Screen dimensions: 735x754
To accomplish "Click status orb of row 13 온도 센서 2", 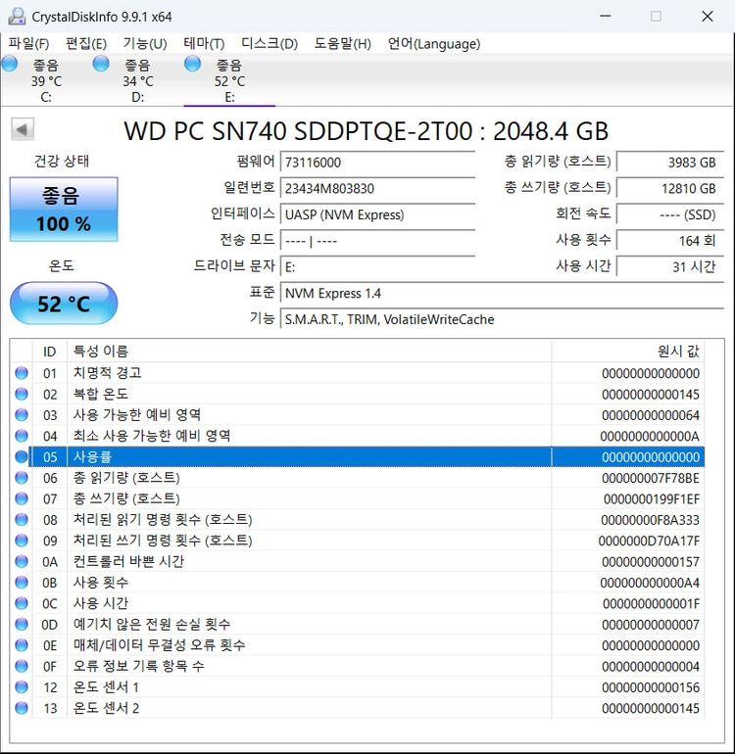I will click(x=22, y=708).
